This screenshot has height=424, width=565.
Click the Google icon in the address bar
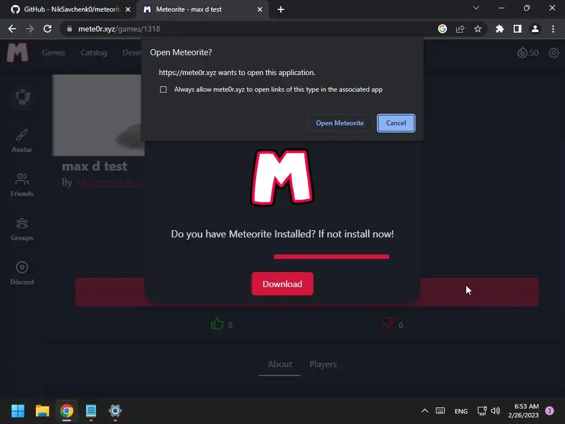(x=442, y=29)
